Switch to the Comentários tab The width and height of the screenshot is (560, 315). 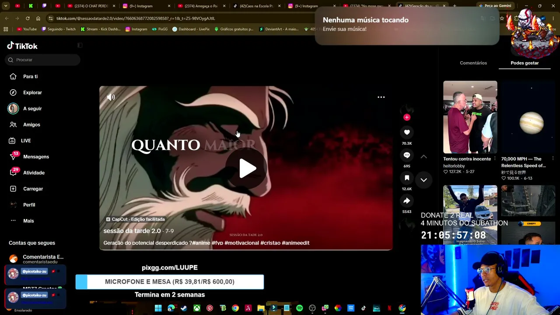pyautogui.click(x=473, y=63)
